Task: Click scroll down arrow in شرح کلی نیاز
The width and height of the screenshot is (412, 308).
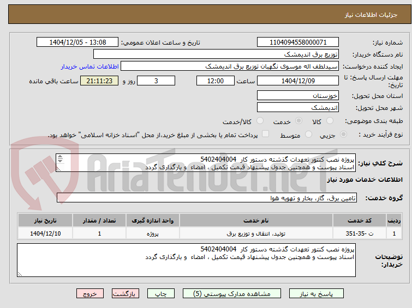Action: coord(60,161)
